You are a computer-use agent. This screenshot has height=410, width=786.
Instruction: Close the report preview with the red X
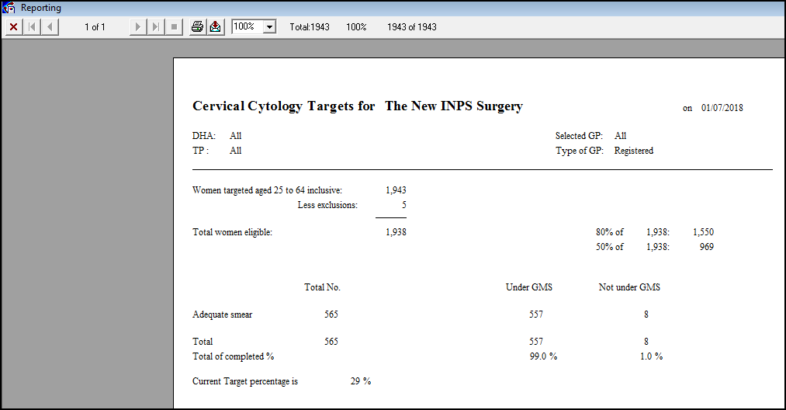13,27
